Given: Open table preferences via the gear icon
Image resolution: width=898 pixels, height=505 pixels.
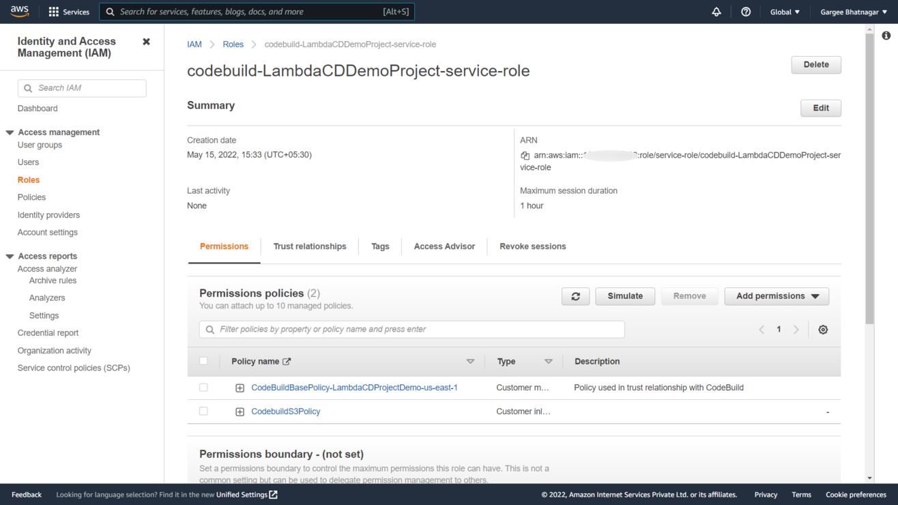Looking at the screenshot, I should tap(822, 329).
